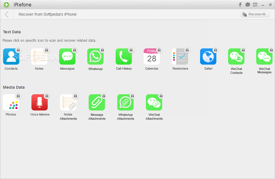Open Message Attachments paperclip icon
This screenshot has height=179, width=275.
[x=97, y=102]
